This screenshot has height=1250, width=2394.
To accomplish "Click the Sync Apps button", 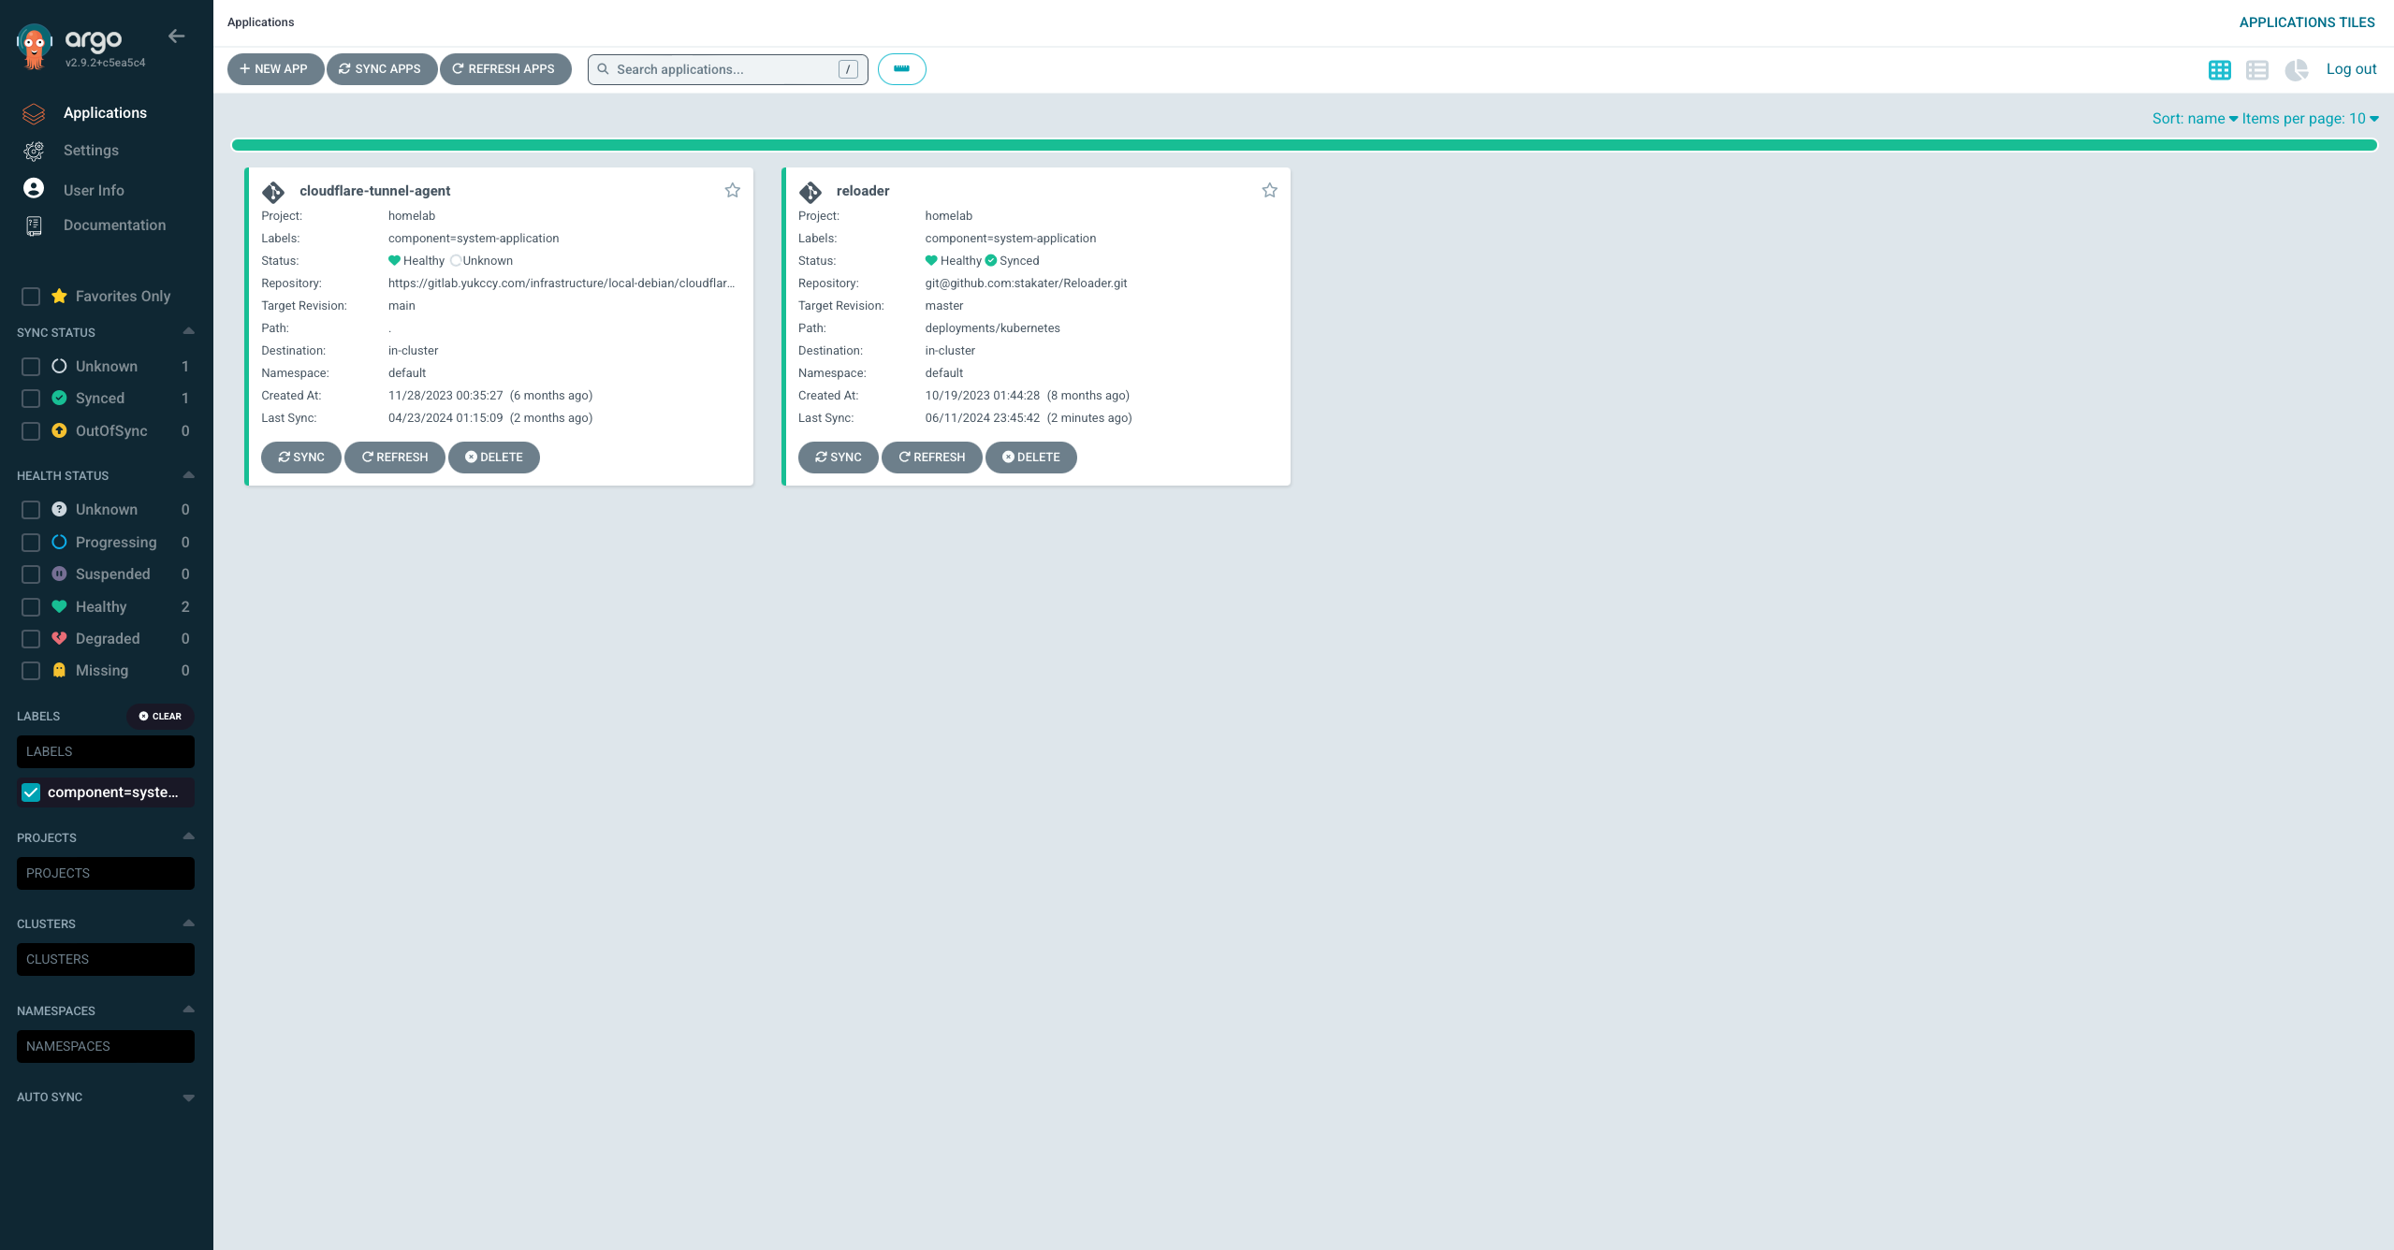I will (x=381, y=69).
